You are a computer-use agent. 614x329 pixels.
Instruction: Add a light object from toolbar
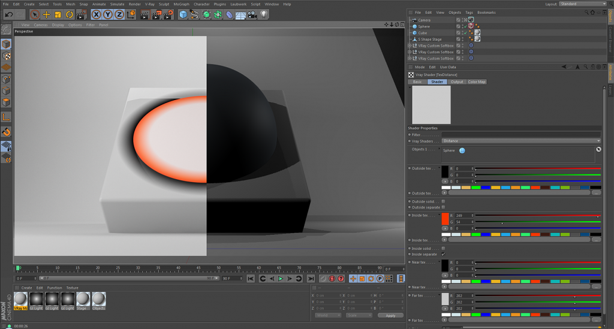coord(264,15)
